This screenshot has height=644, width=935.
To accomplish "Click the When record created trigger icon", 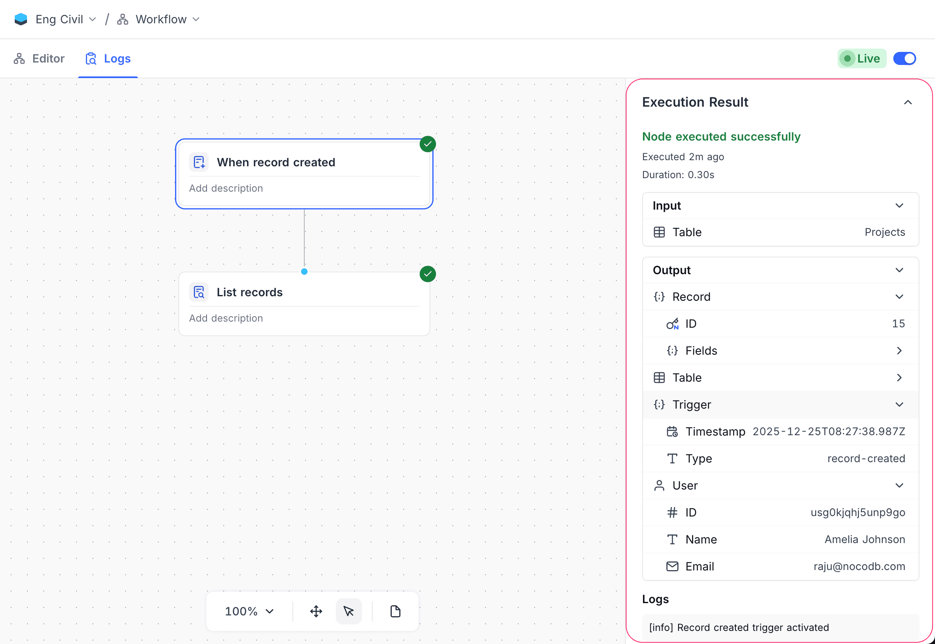I will pyautogui.click(x=199, y=162).
